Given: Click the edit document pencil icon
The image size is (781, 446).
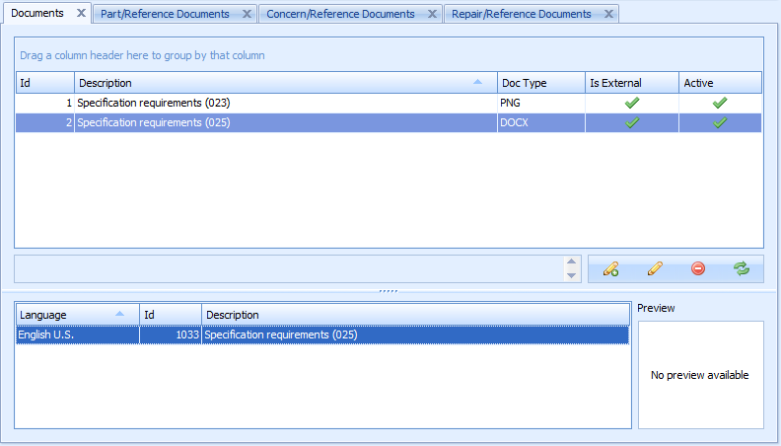Looking at the screenshot, I should pyautogui.click(x=655, y=268).
